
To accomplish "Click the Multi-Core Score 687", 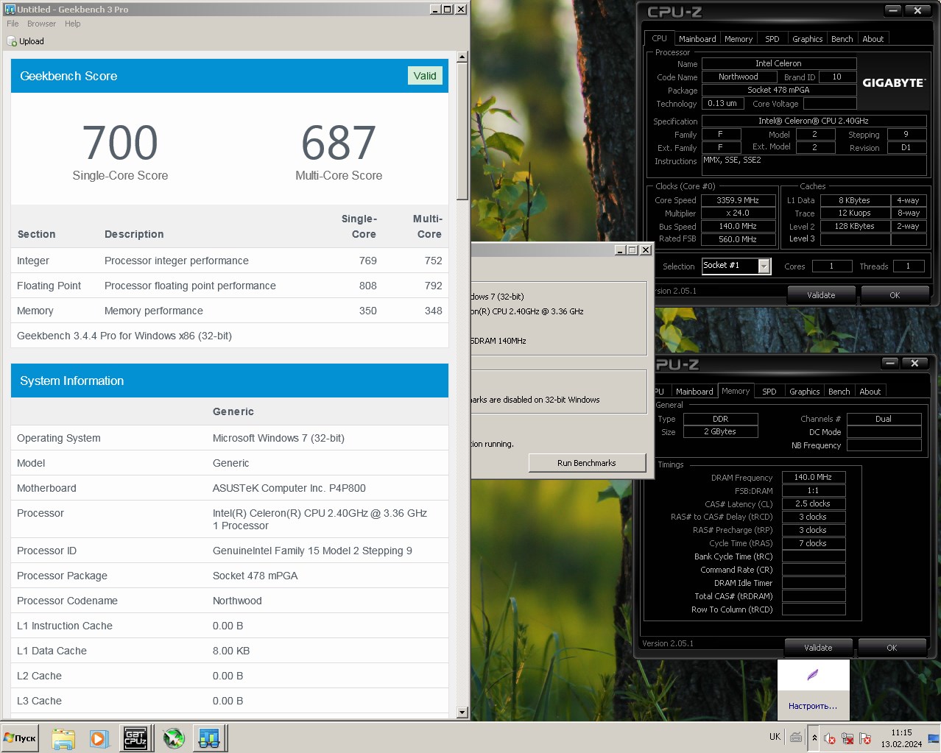I will point(339,142).
